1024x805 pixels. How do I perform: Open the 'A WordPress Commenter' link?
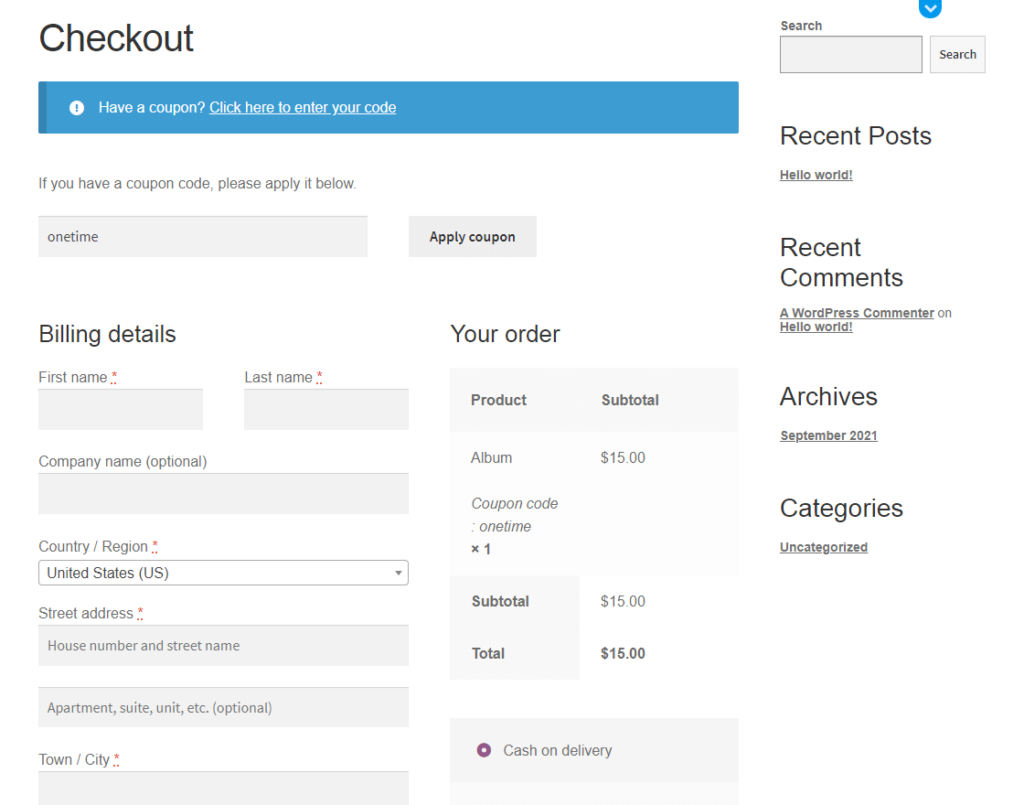[857, 313]
